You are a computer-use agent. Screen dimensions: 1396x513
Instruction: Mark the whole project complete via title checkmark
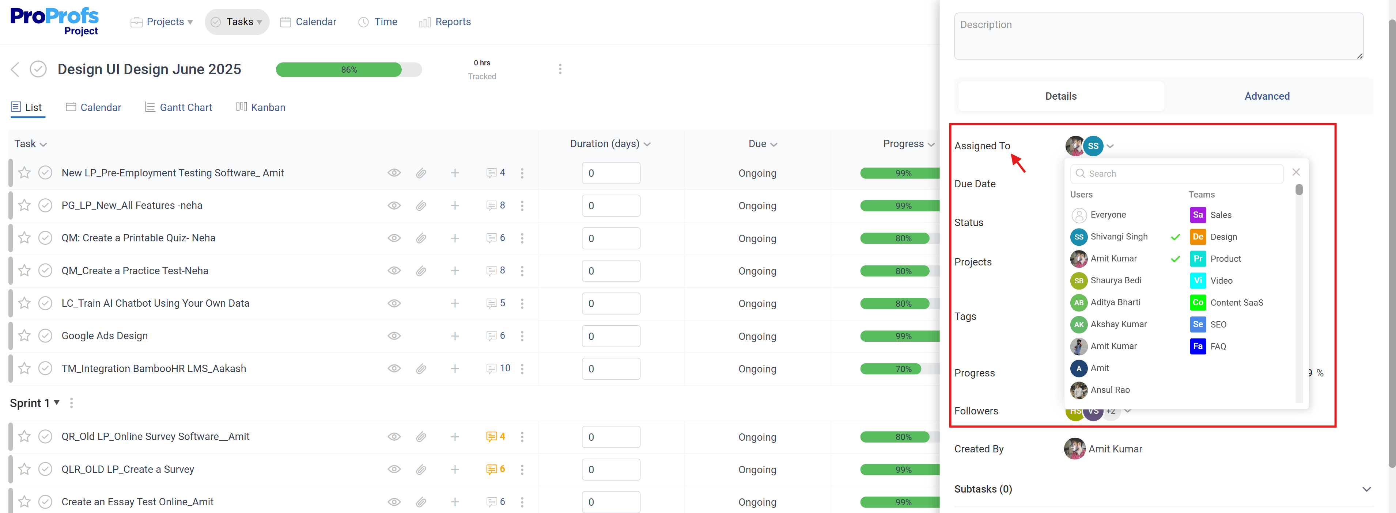pyautogui.click(x=38, y=69)
